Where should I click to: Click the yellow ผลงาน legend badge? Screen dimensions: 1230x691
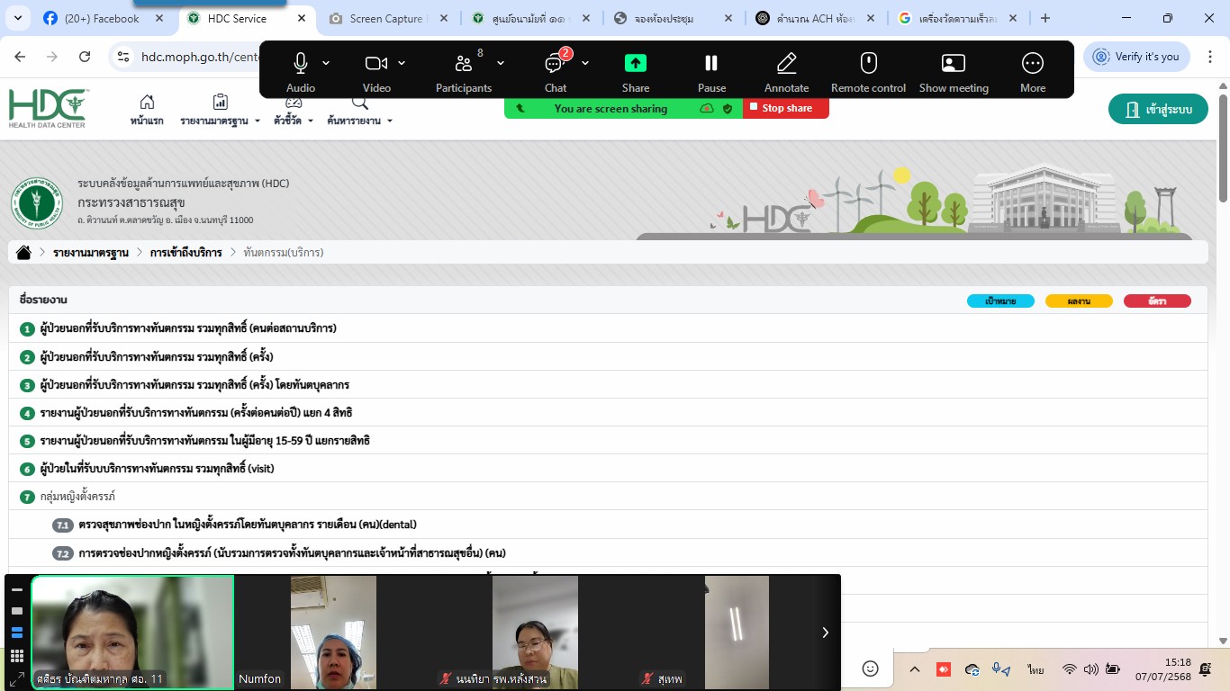pos(1078,301)
